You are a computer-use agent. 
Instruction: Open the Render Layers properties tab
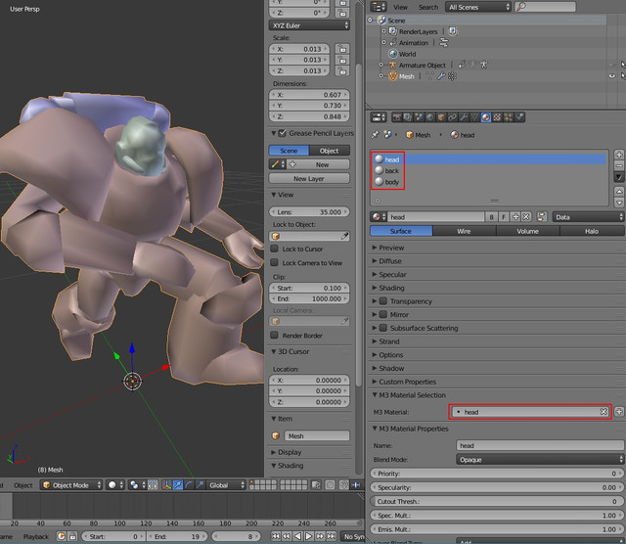click(408, 117)
